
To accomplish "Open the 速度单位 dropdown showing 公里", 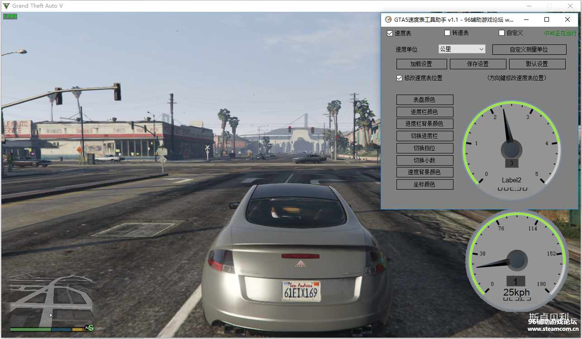I will click(462, 49).
